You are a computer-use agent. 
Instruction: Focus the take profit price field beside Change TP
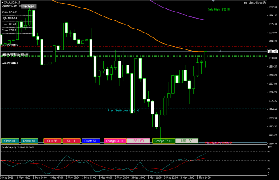point(187,141)
